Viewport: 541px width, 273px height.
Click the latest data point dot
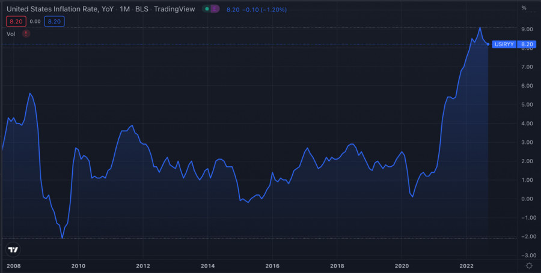tap(488, 44)
